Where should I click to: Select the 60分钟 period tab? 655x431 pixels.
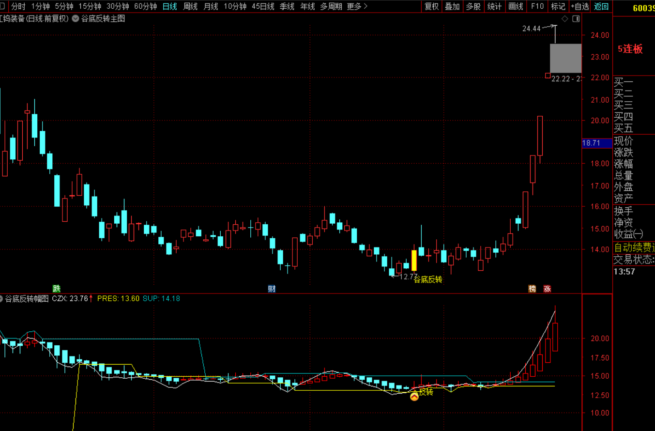(x=145, y=6)
